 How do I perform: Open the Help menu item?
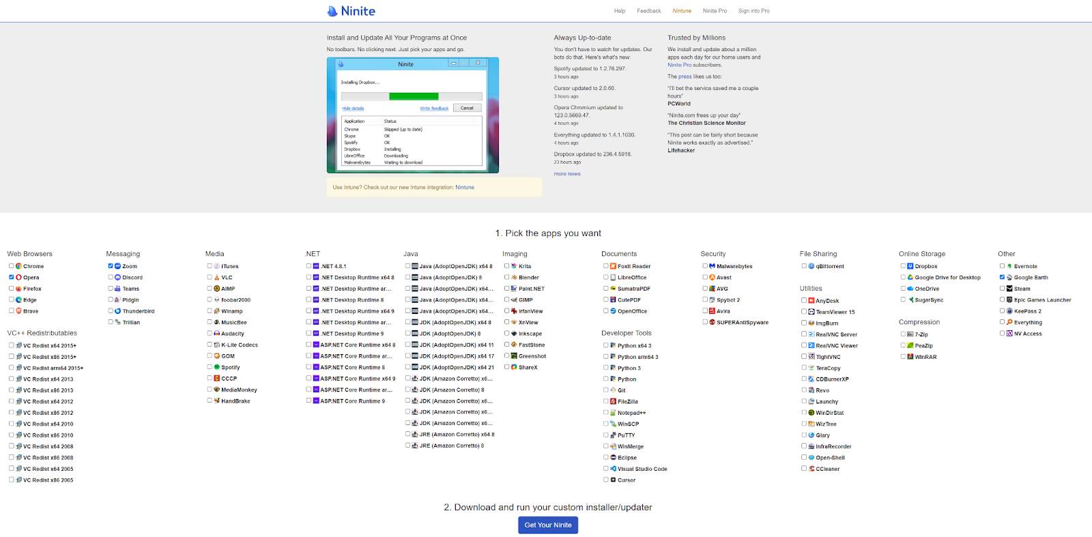click(619, 11)
